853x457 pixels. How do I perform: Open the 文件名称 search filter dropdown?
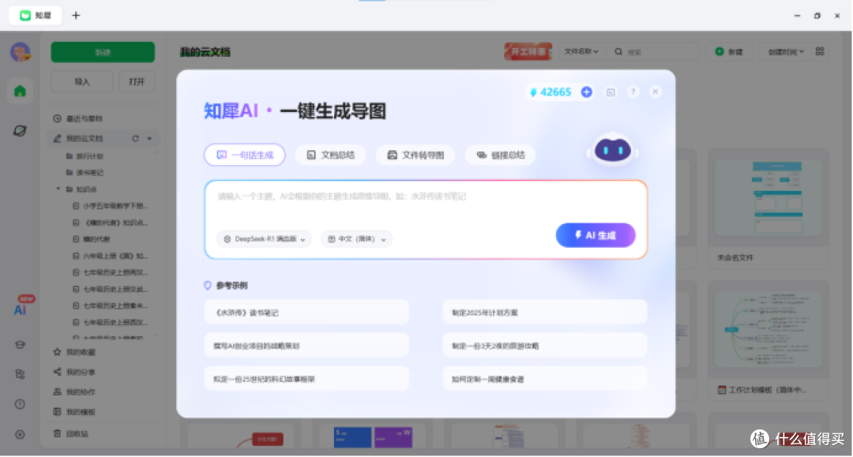[581, 51]
